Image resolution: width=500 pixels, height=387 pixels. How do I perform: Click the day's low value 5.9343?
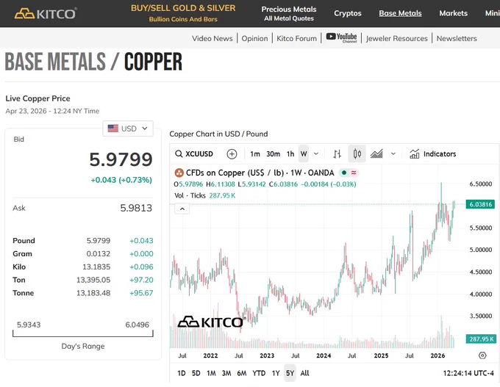[29, 325]
